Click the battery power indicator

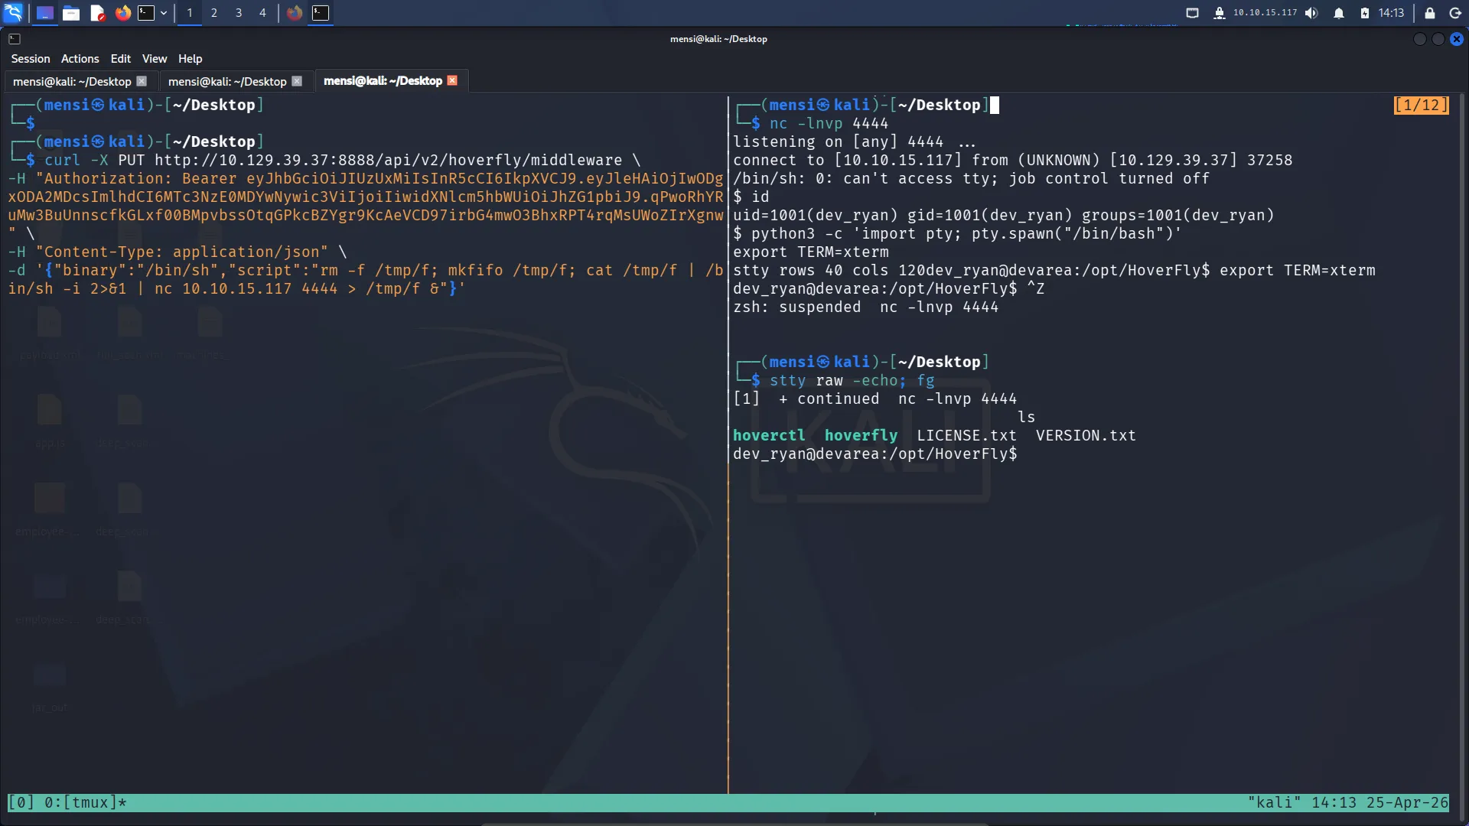pos(1364,13)
